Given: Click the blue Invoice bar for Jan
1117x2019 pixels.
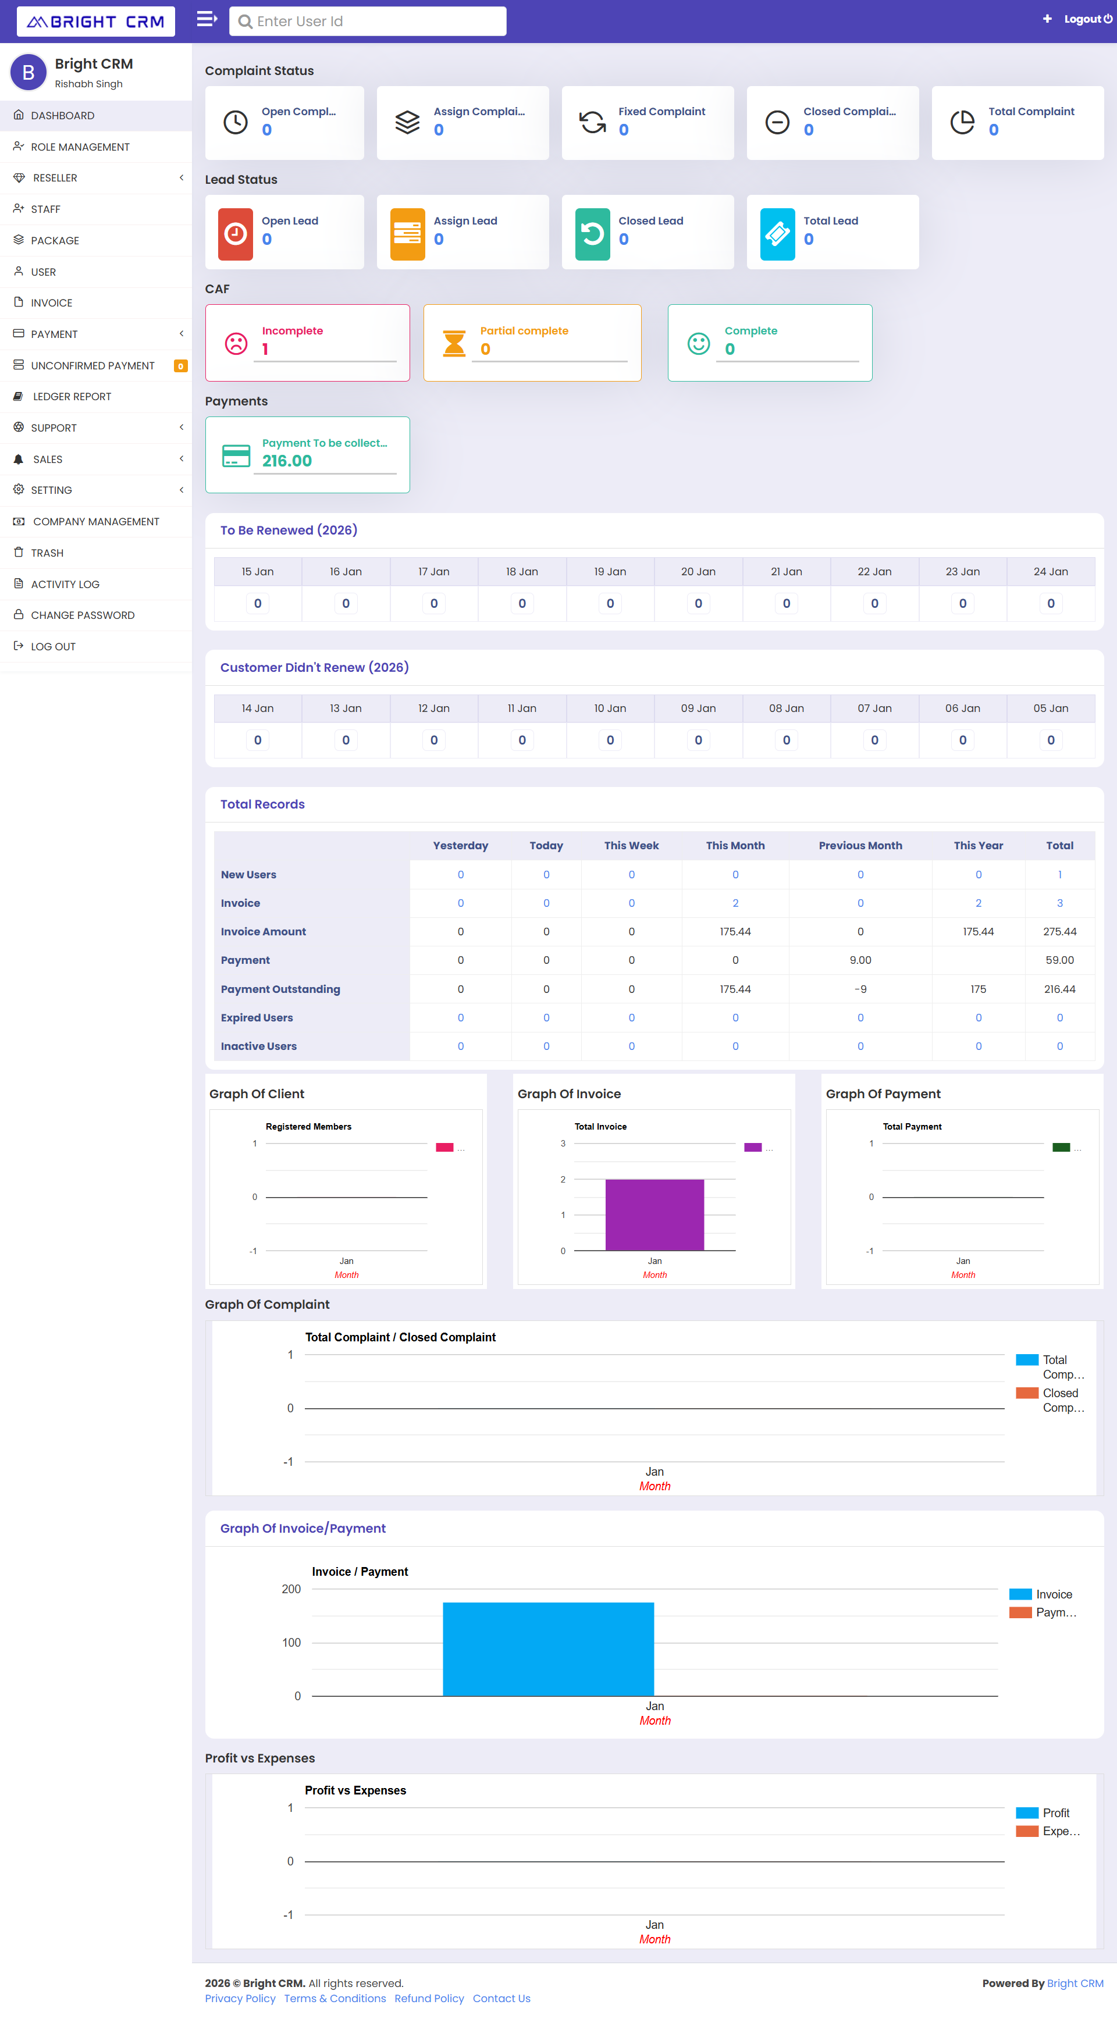Looking at the screenshot, I should pos(548,1648).
